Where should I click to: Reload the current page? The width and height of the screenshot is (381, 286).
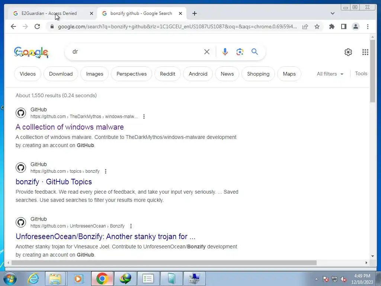pyautogui.click(x=37, y=26)
